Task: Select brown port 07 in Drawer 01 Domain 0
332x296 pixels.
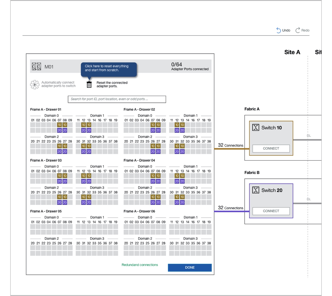Action: coord(59,125)
